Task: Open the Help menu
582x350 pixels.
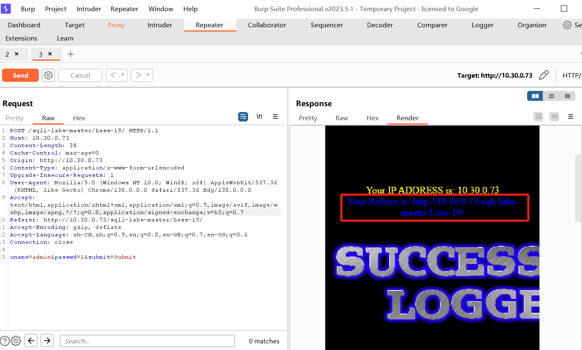Action: [x=190, y=9]
